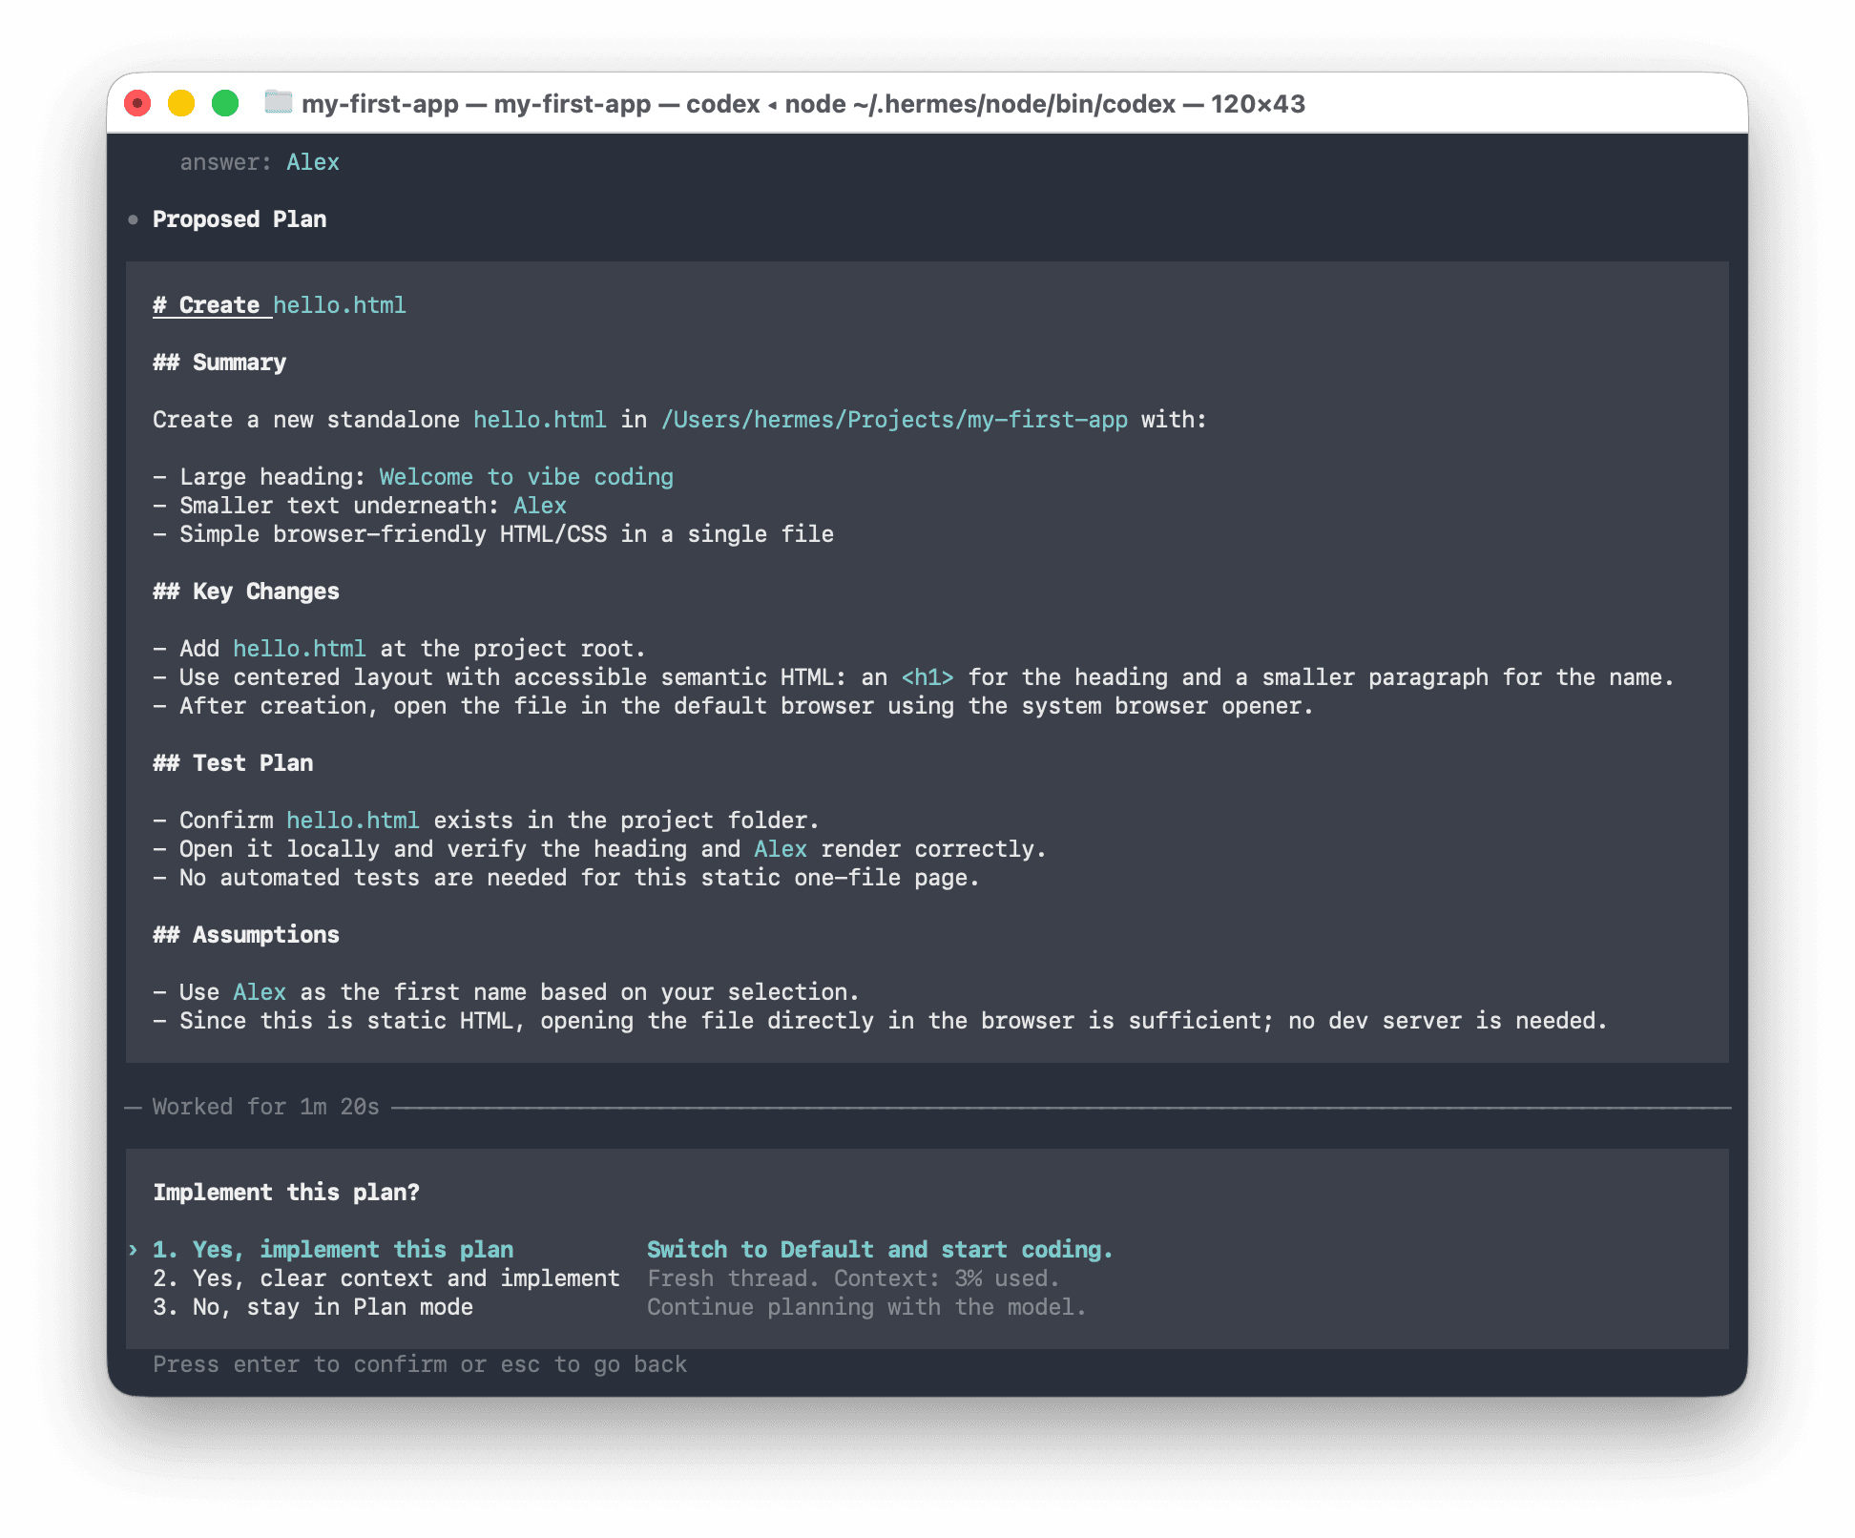Viewport: 1855px width, 1538px height.
Task: Click the '## Summary' heading
Action: 219,363
